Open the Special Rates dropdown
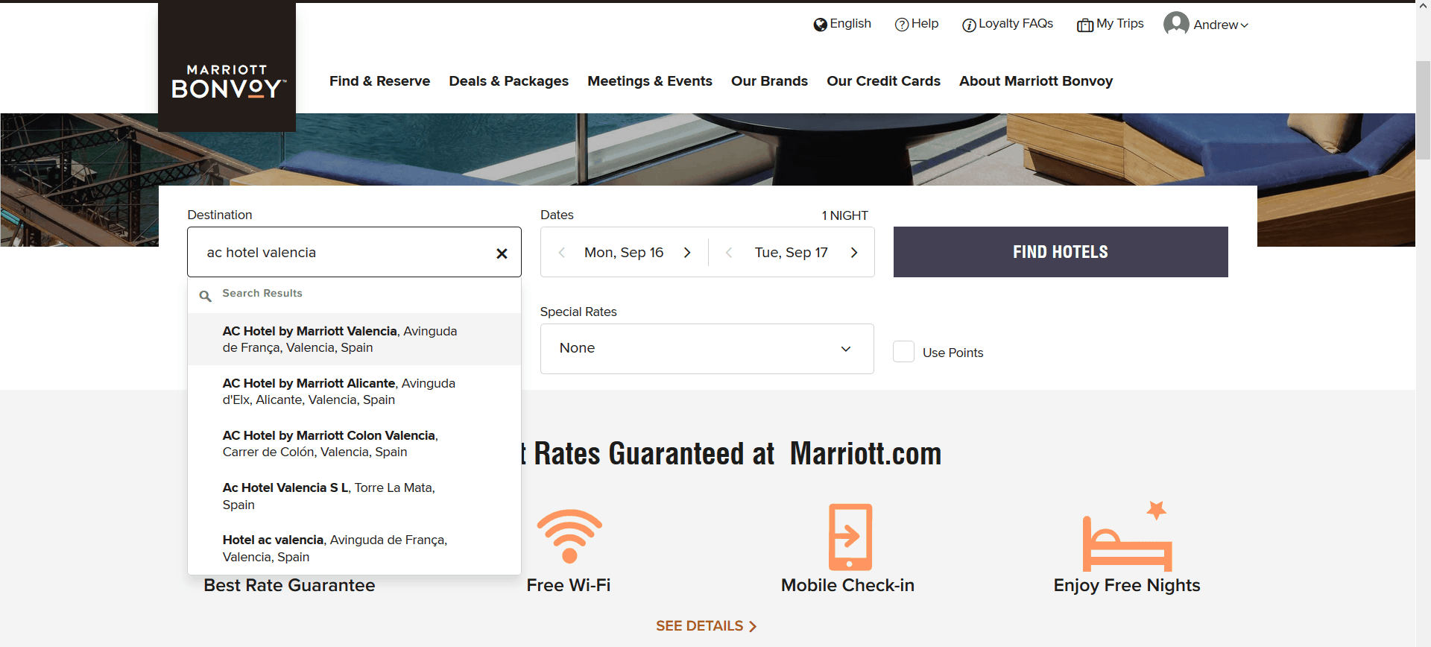 (707, 349)
